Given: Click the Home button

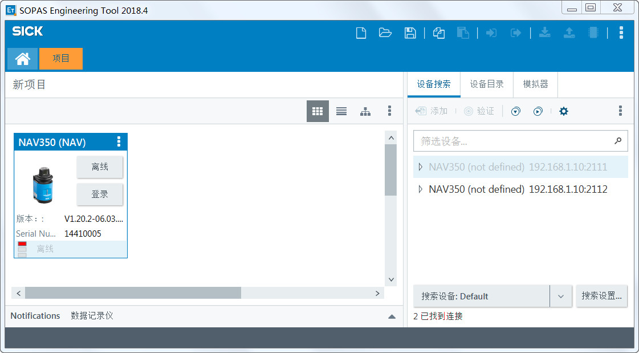Looking at the screenshot, I should 22,58.
